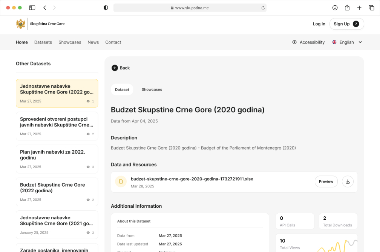Open the Safari sidebar panel icon
The height and width of the screenshot is (252, 380).
pyautogui.click(x=32, y=8)
